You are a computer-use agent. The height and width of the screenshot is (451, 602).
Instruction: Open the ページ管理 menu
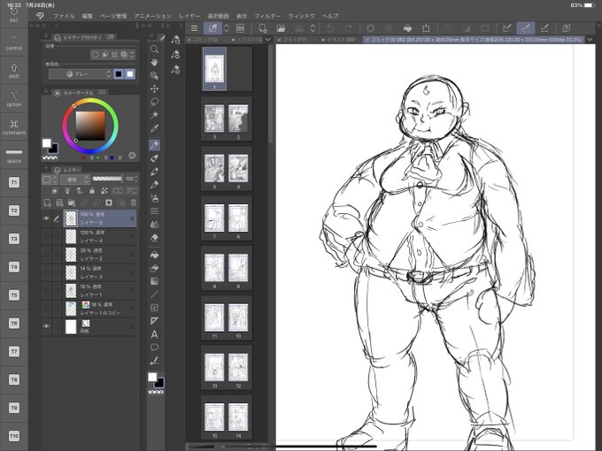(113, 16)
